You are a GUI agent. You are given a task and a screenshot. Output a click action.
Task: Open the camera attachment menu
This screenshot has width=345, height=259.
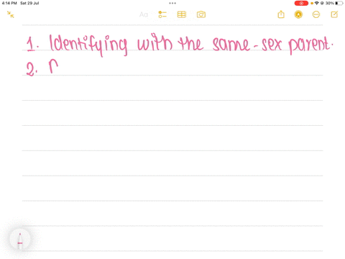pos(201,14)
